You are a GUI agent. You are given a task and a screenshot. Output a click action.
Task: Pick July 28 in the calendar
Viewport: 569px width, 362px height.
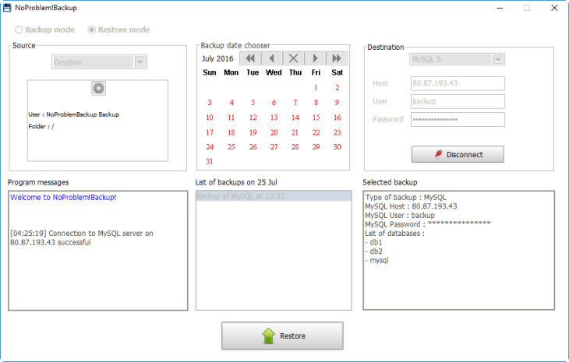pyautogui.click(x=295, y=147)
